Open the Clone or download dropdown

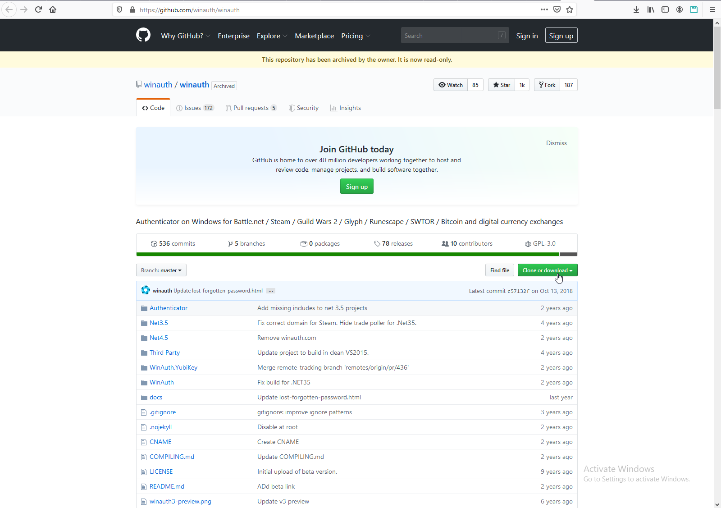tap(548, 270)
